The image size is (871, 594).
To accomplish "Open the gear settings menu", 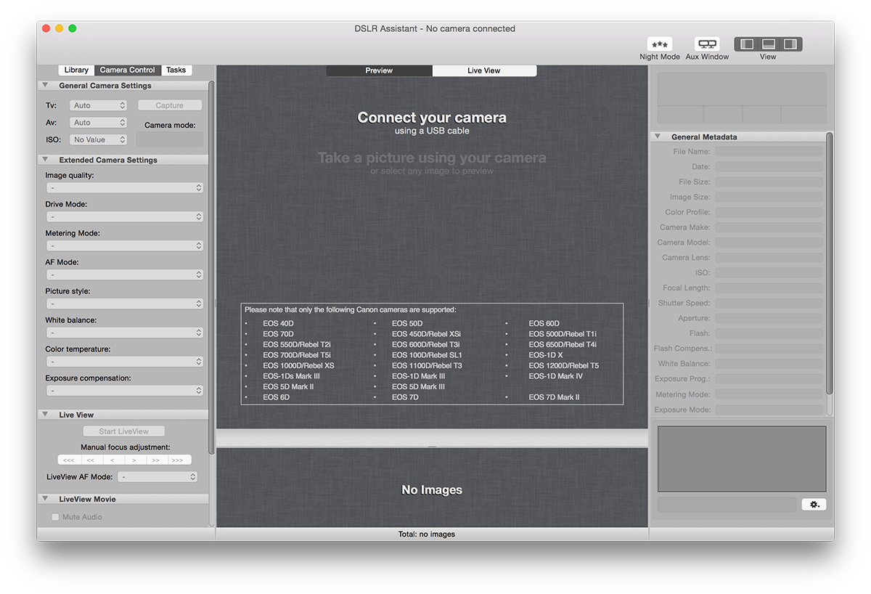I will point(814,504).
